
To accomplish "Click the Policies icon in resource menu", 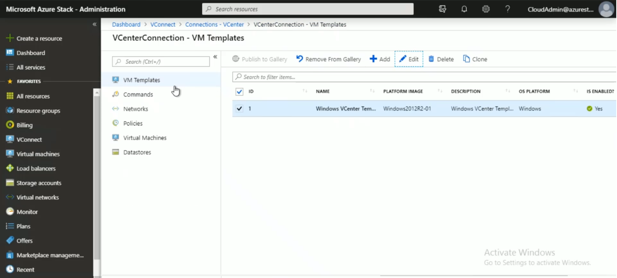I will tap(115, 123).
